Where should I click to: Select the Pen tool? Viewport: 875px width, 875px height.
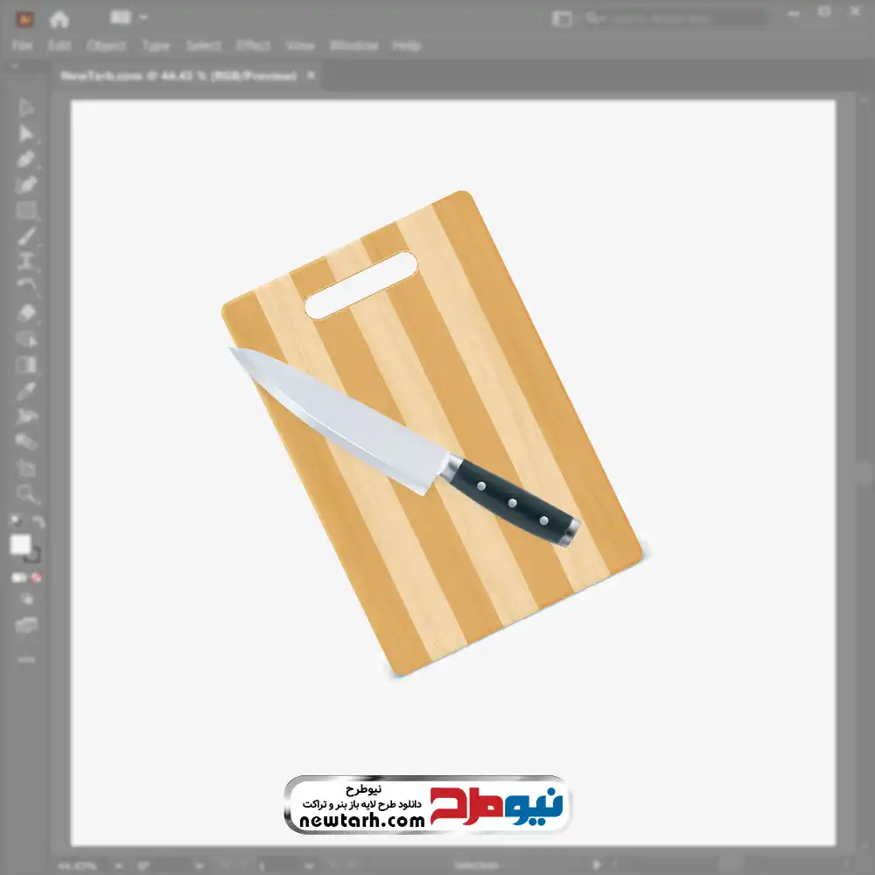click(26, 159)
